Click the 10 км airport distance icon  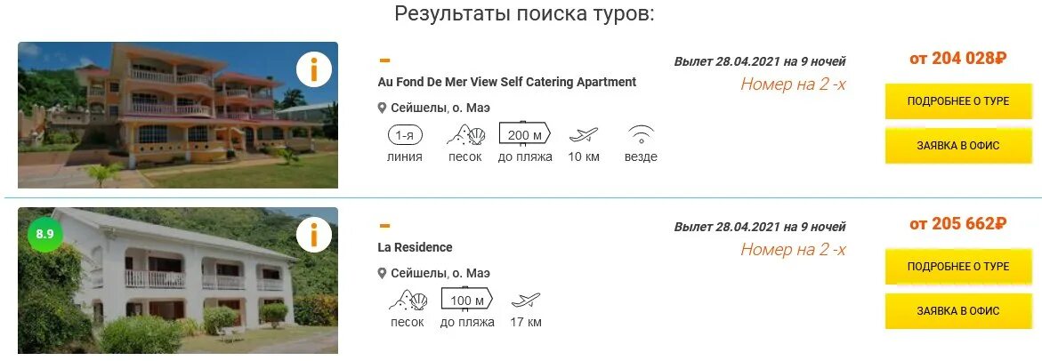584,135
